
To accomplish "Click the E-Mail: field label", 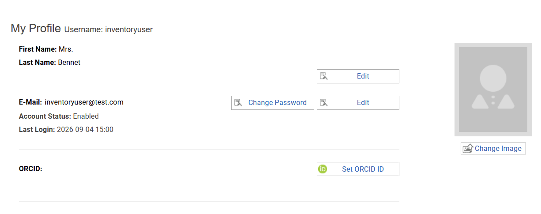I will click(30, 102).
